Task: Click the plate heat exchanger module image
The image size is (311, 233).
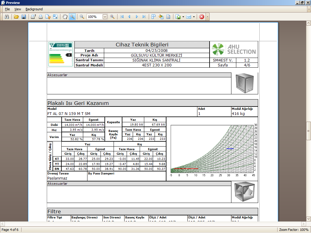Action: pos(244,192)
